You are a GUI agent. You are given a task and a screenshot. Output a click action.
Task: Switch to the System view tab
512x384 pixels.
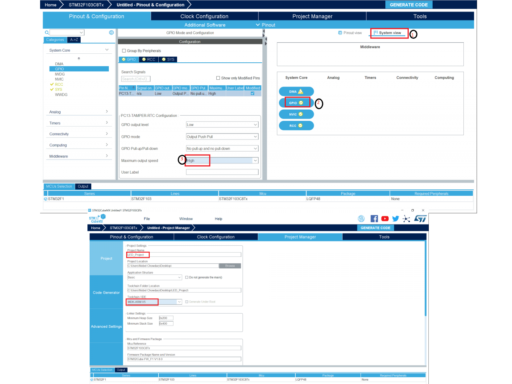click(387, 33)
